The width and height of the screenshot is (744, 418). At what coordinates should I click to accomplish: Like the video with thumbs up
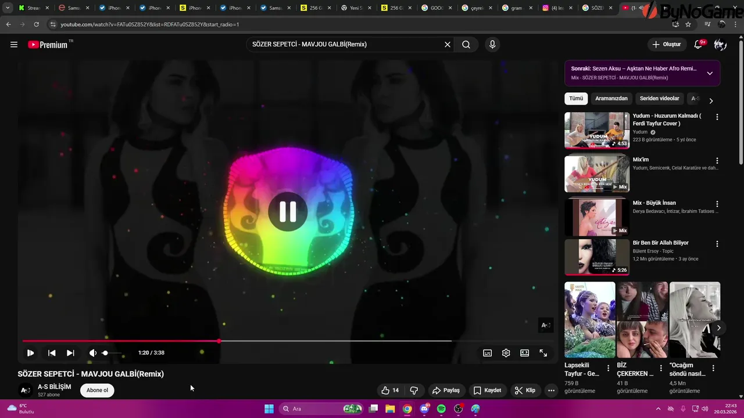(x=390, y=390)
